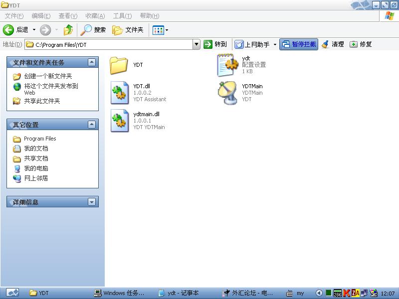
Task: Click the 1 KB file size text
Action: (247, 71)
